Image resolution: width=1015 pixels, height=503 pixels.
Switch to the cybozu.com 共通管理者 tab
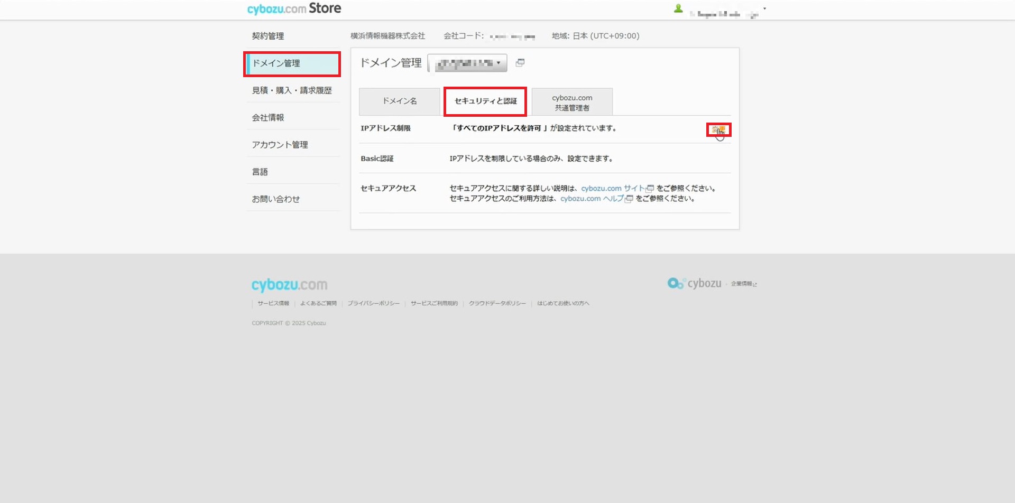tap(572, 103)
